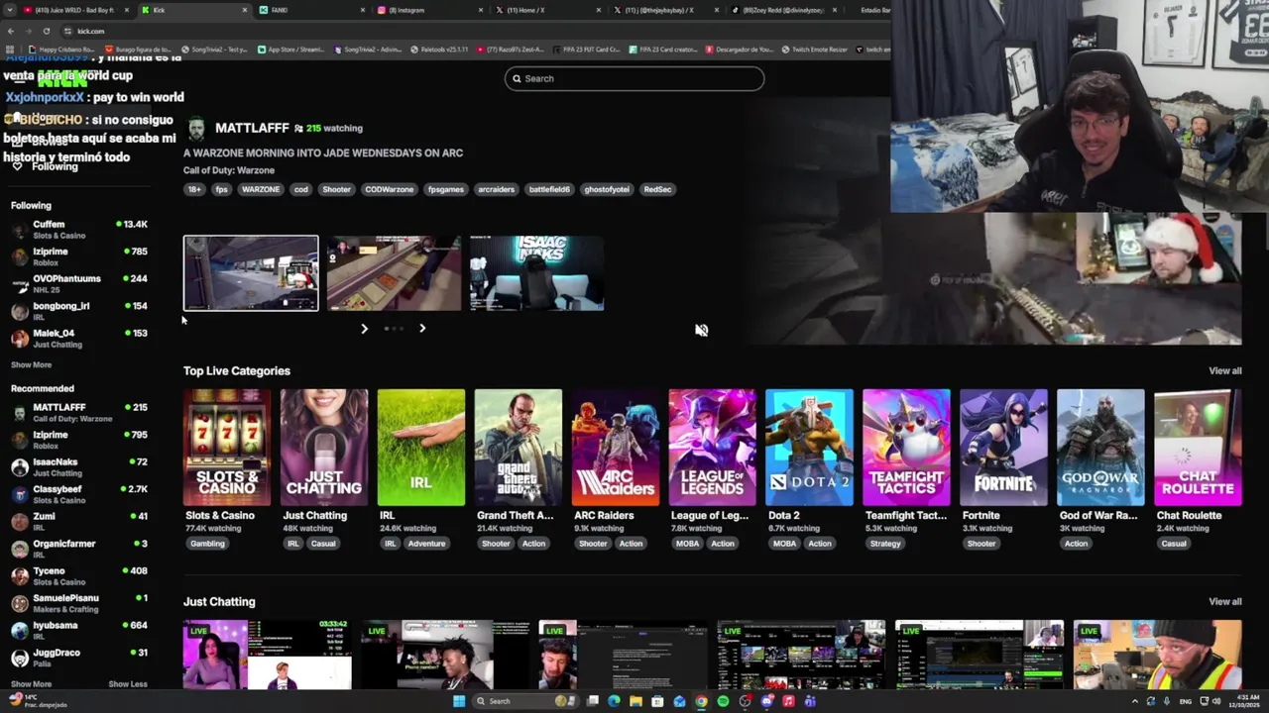This screenshot has height=713, width=1269.
Task: Open the ARC Raiders category card
Action: tap(616, 448)
